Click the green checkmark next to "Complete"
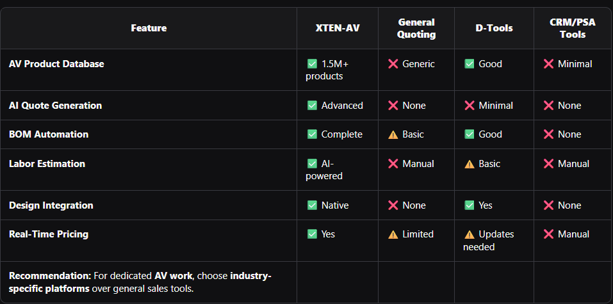This screenshot has height=304, width=613. [312, 134]
